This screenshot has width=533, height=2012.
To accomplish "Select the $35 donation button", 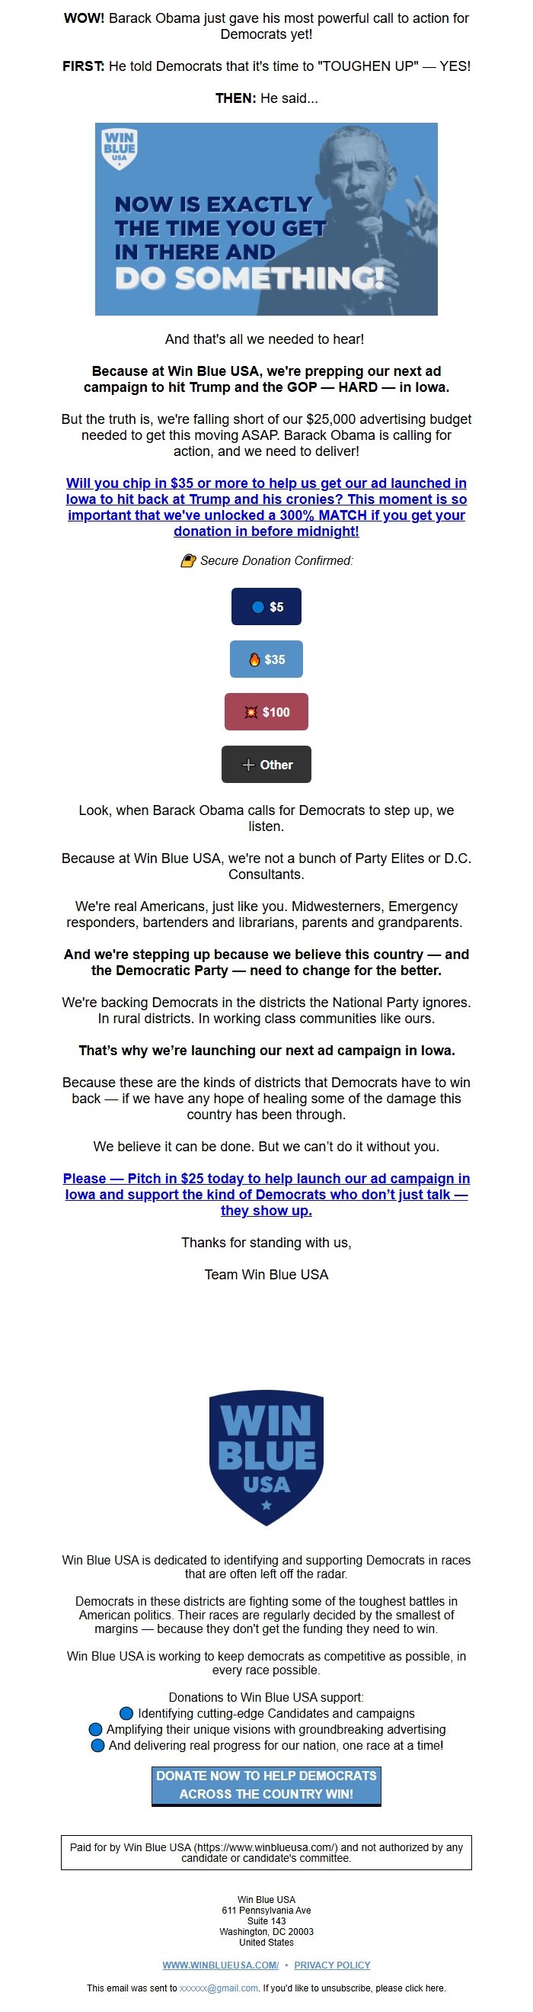I will click(x=266, y=659).
